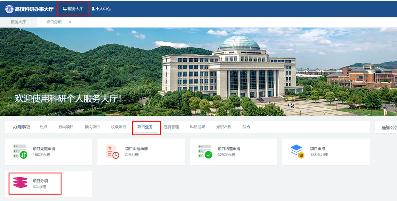The width and height of the screenshot is (397, 201).
Task: Click the 项目结题申请 server checkmark icon
Action: (x=205, y=151)
